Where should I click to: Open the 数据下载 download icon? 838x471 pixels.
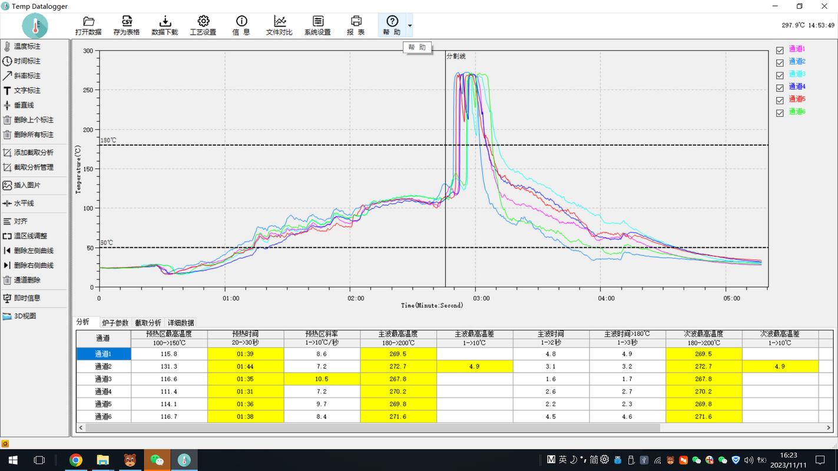pos(165,25)
